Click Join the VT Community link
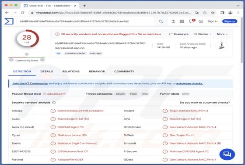245x165 pixels. coord(30,83)
